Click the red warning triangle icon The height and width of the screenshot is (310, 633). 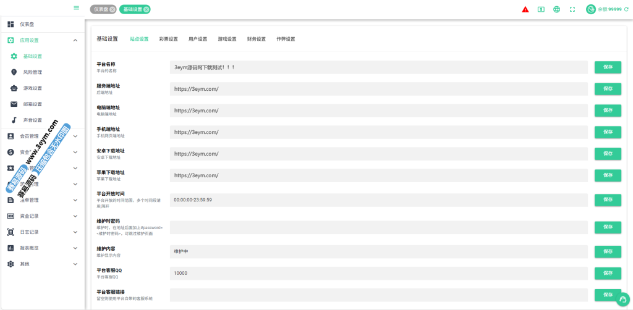[525, 9]
